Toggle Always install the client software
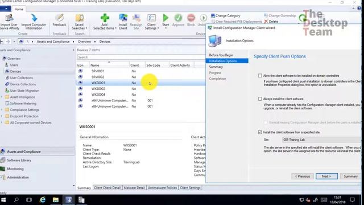Image resolution: width=364 pixels, height=205 pixels. point(260,99)
